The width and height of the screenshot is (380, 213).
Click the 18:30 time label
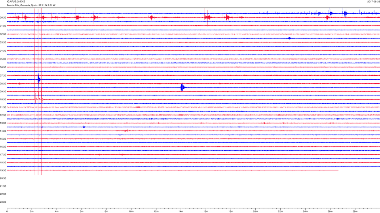[3, 163]
